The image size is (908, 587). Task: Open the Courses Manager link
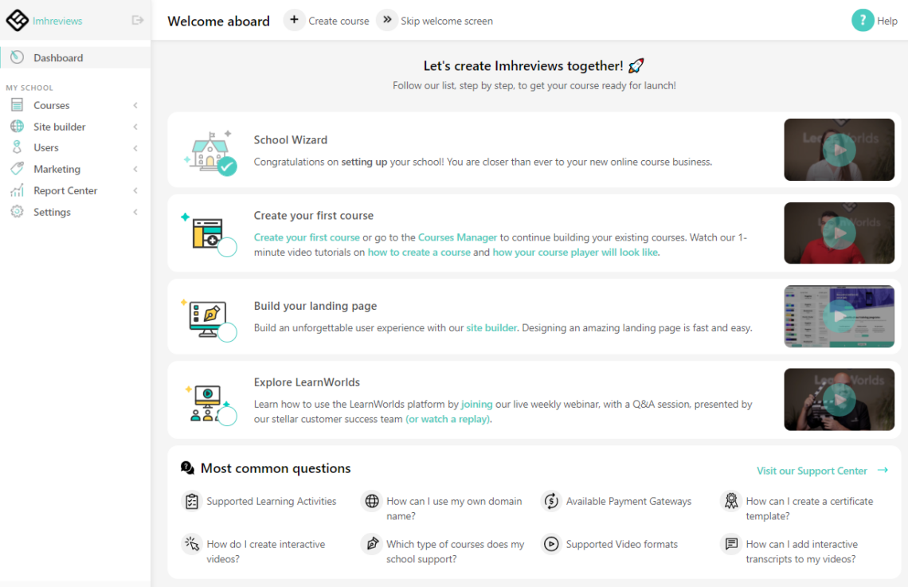[x=457, y=237]
